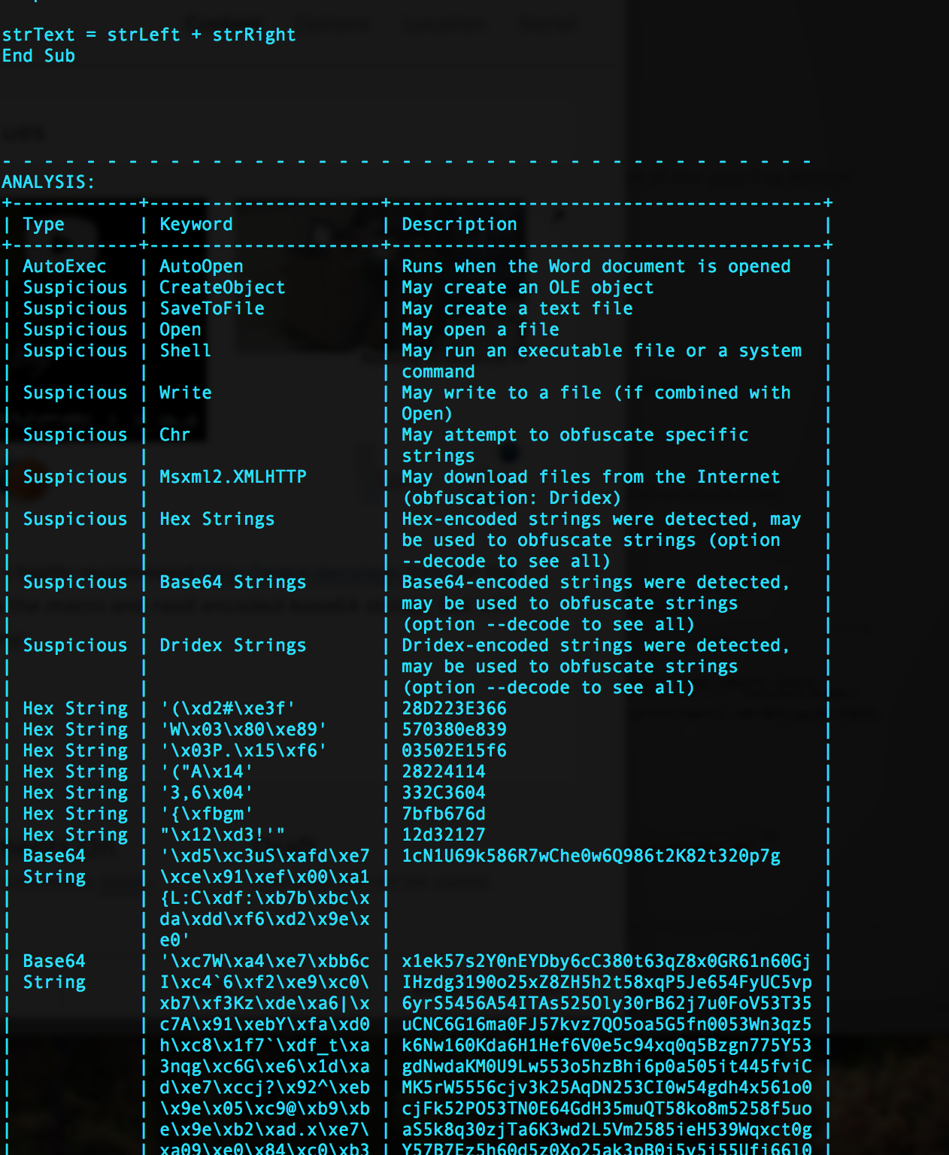This screenshot has height=1155, width=949.
Task: Select decoded string '\xc7W\xa4\xe7\xbb6c'
Action: [x=265, y=961]
